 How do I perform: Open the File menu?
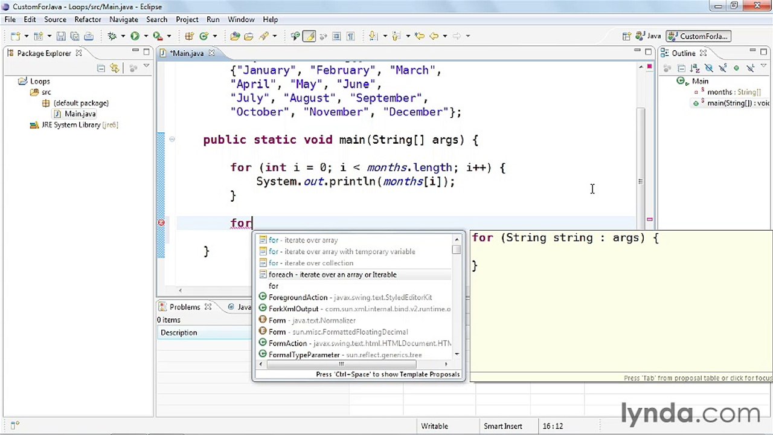[10, 19]
